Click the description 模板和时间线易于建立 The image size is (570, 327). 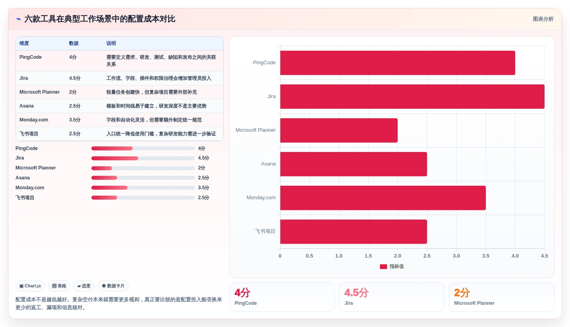coord(157,106)
